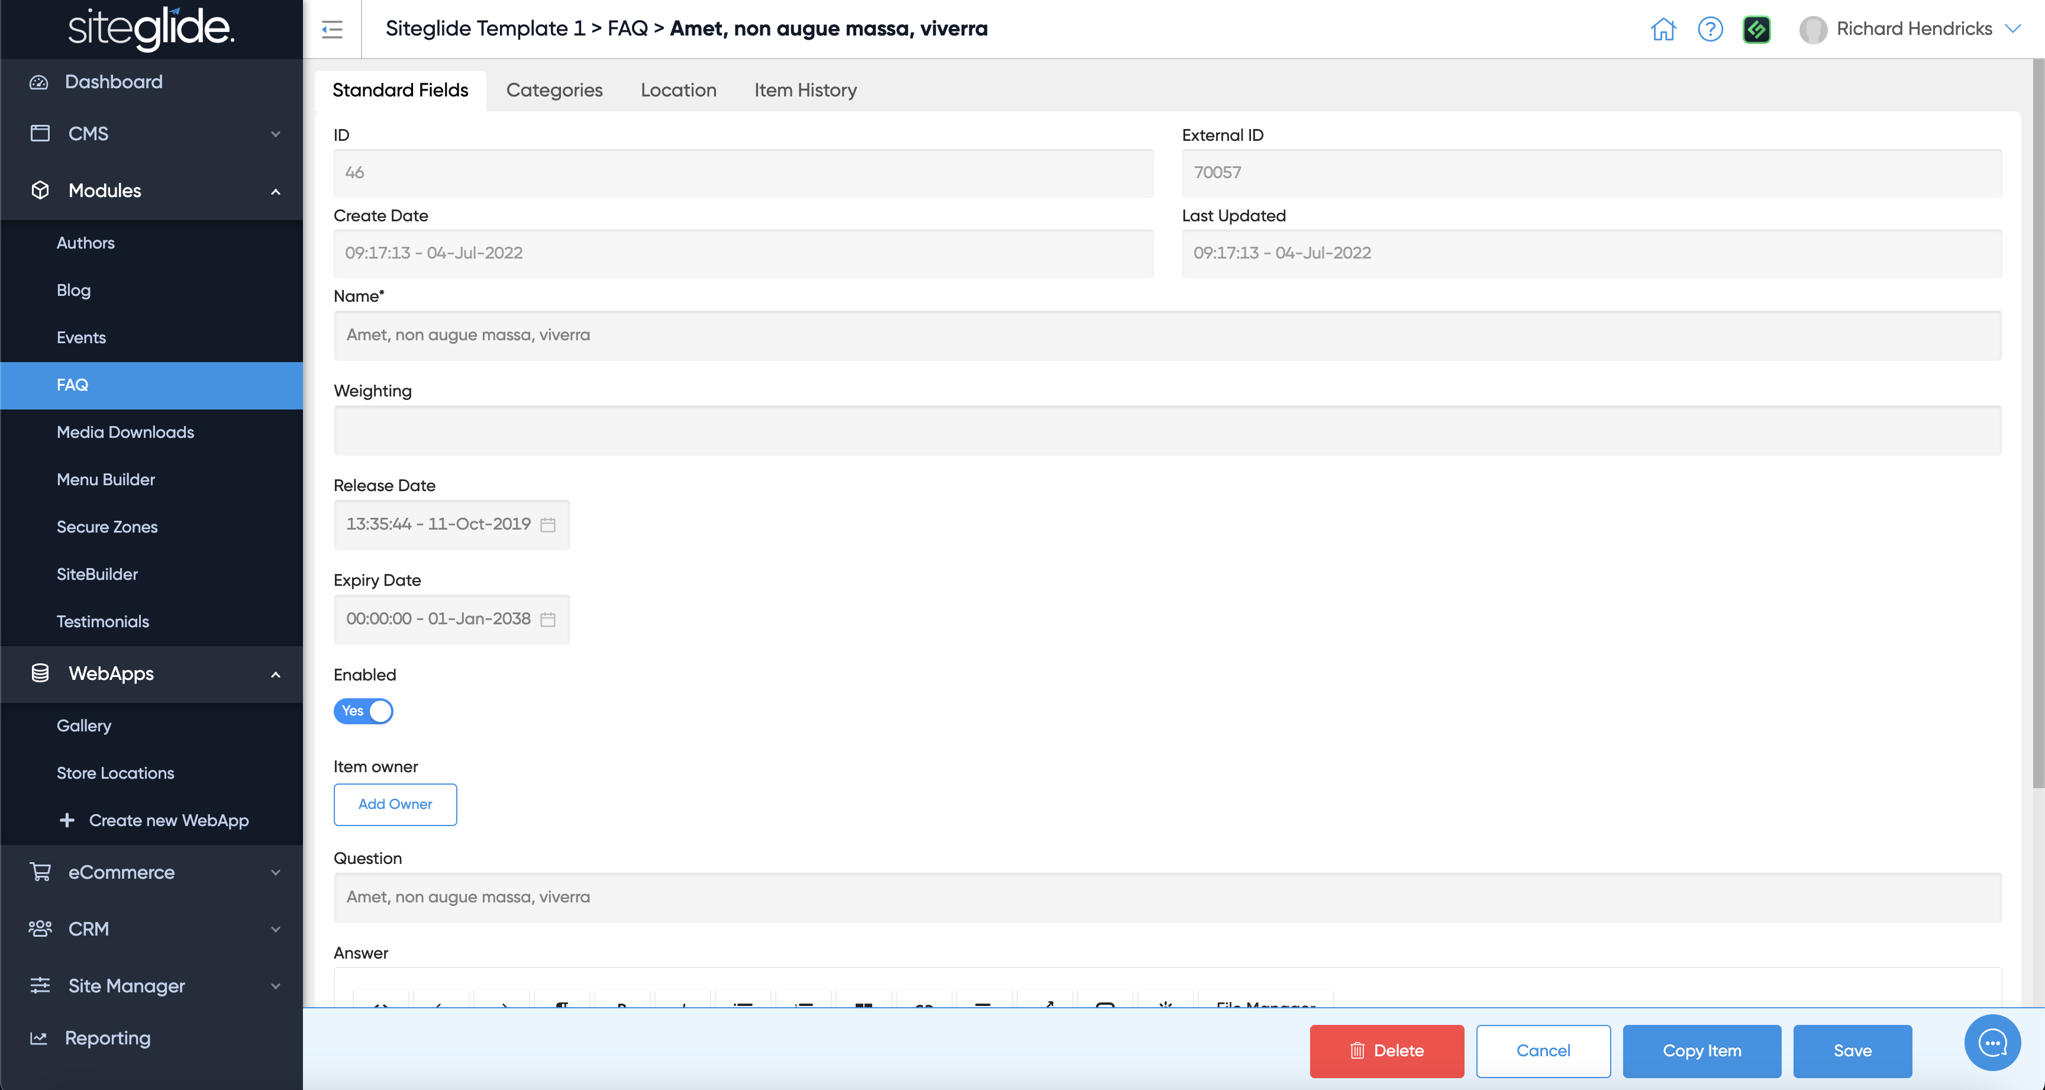Image resolution: width=2045 pixels, height=1090 pixels.
Task: Open the live chat bubble icon
Action: point(1991,1043)
